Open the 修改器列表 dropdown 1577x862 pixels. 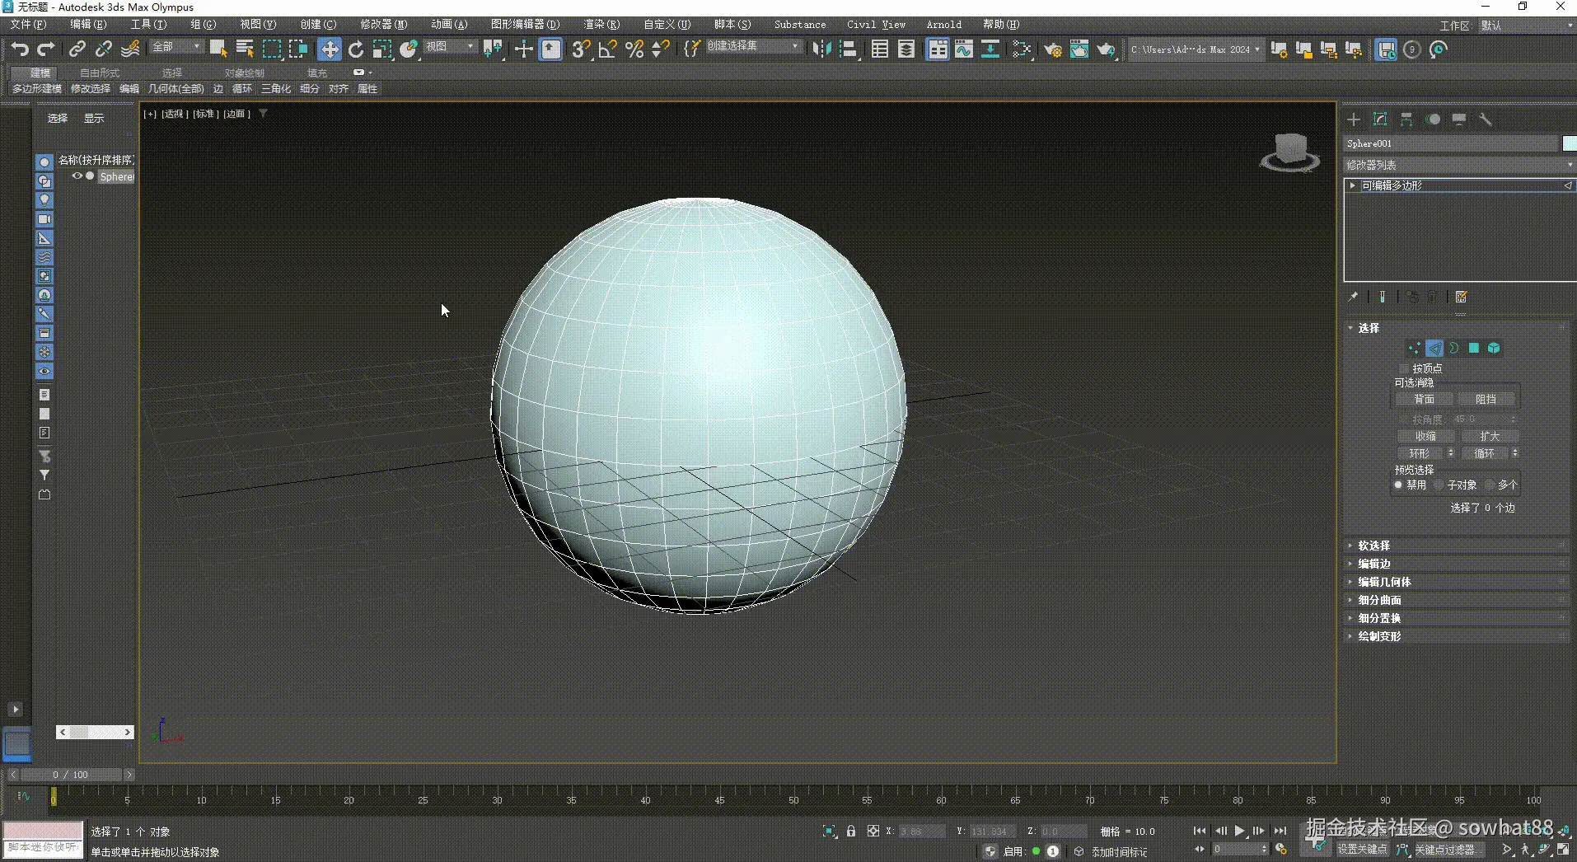(x=1458, y=165)
